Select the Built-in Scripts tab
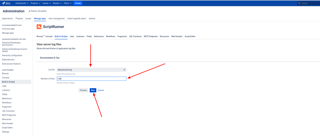 click(61, 36)
